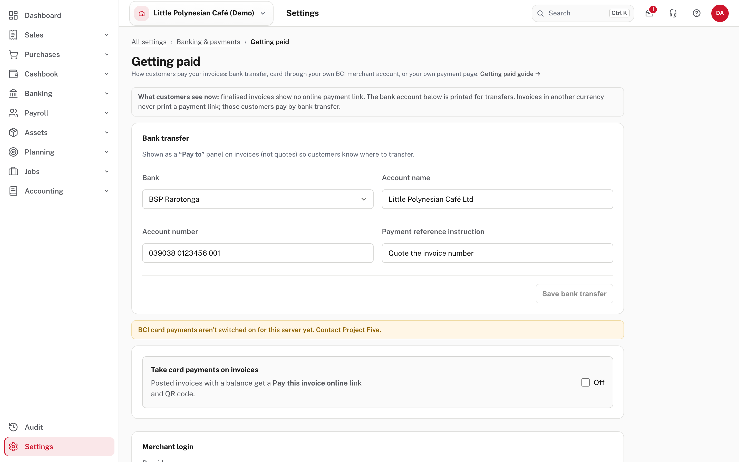This screenshot has width=739, height=462.
Task: Click the Ctrl K shortcut badge
Action: click(x=619, y=13)
